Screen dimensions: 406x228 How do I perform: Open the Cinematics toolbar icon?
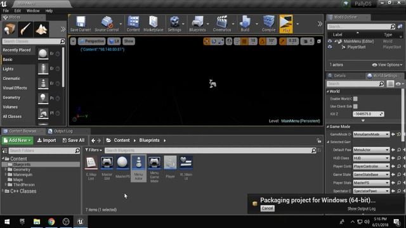click(221, 24)
